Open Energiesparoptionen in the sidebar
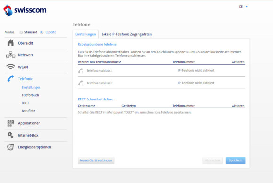273x183 pixels. pyautogui.click(x=35, y=147)
